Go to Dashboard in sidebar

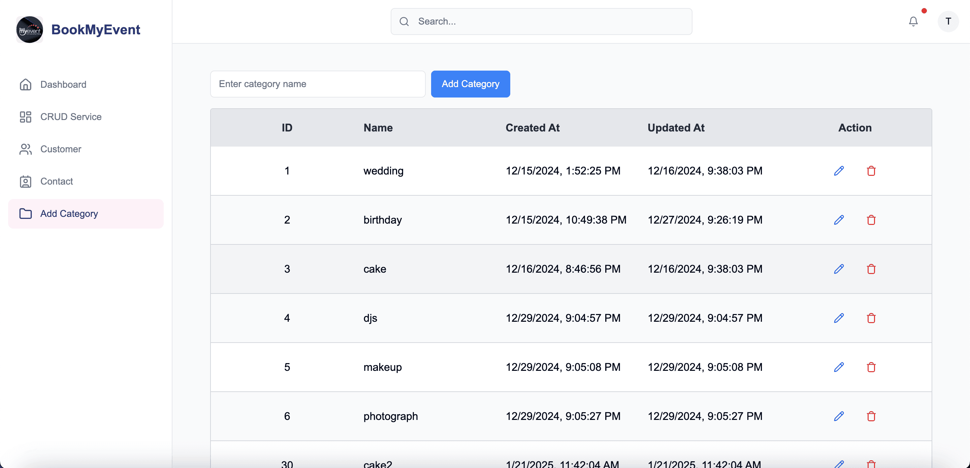tap(63, 85)
